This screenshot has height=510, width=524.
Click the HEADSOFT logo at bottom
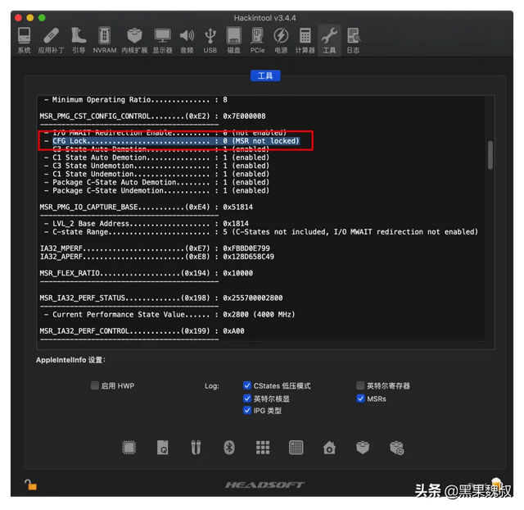264,485
